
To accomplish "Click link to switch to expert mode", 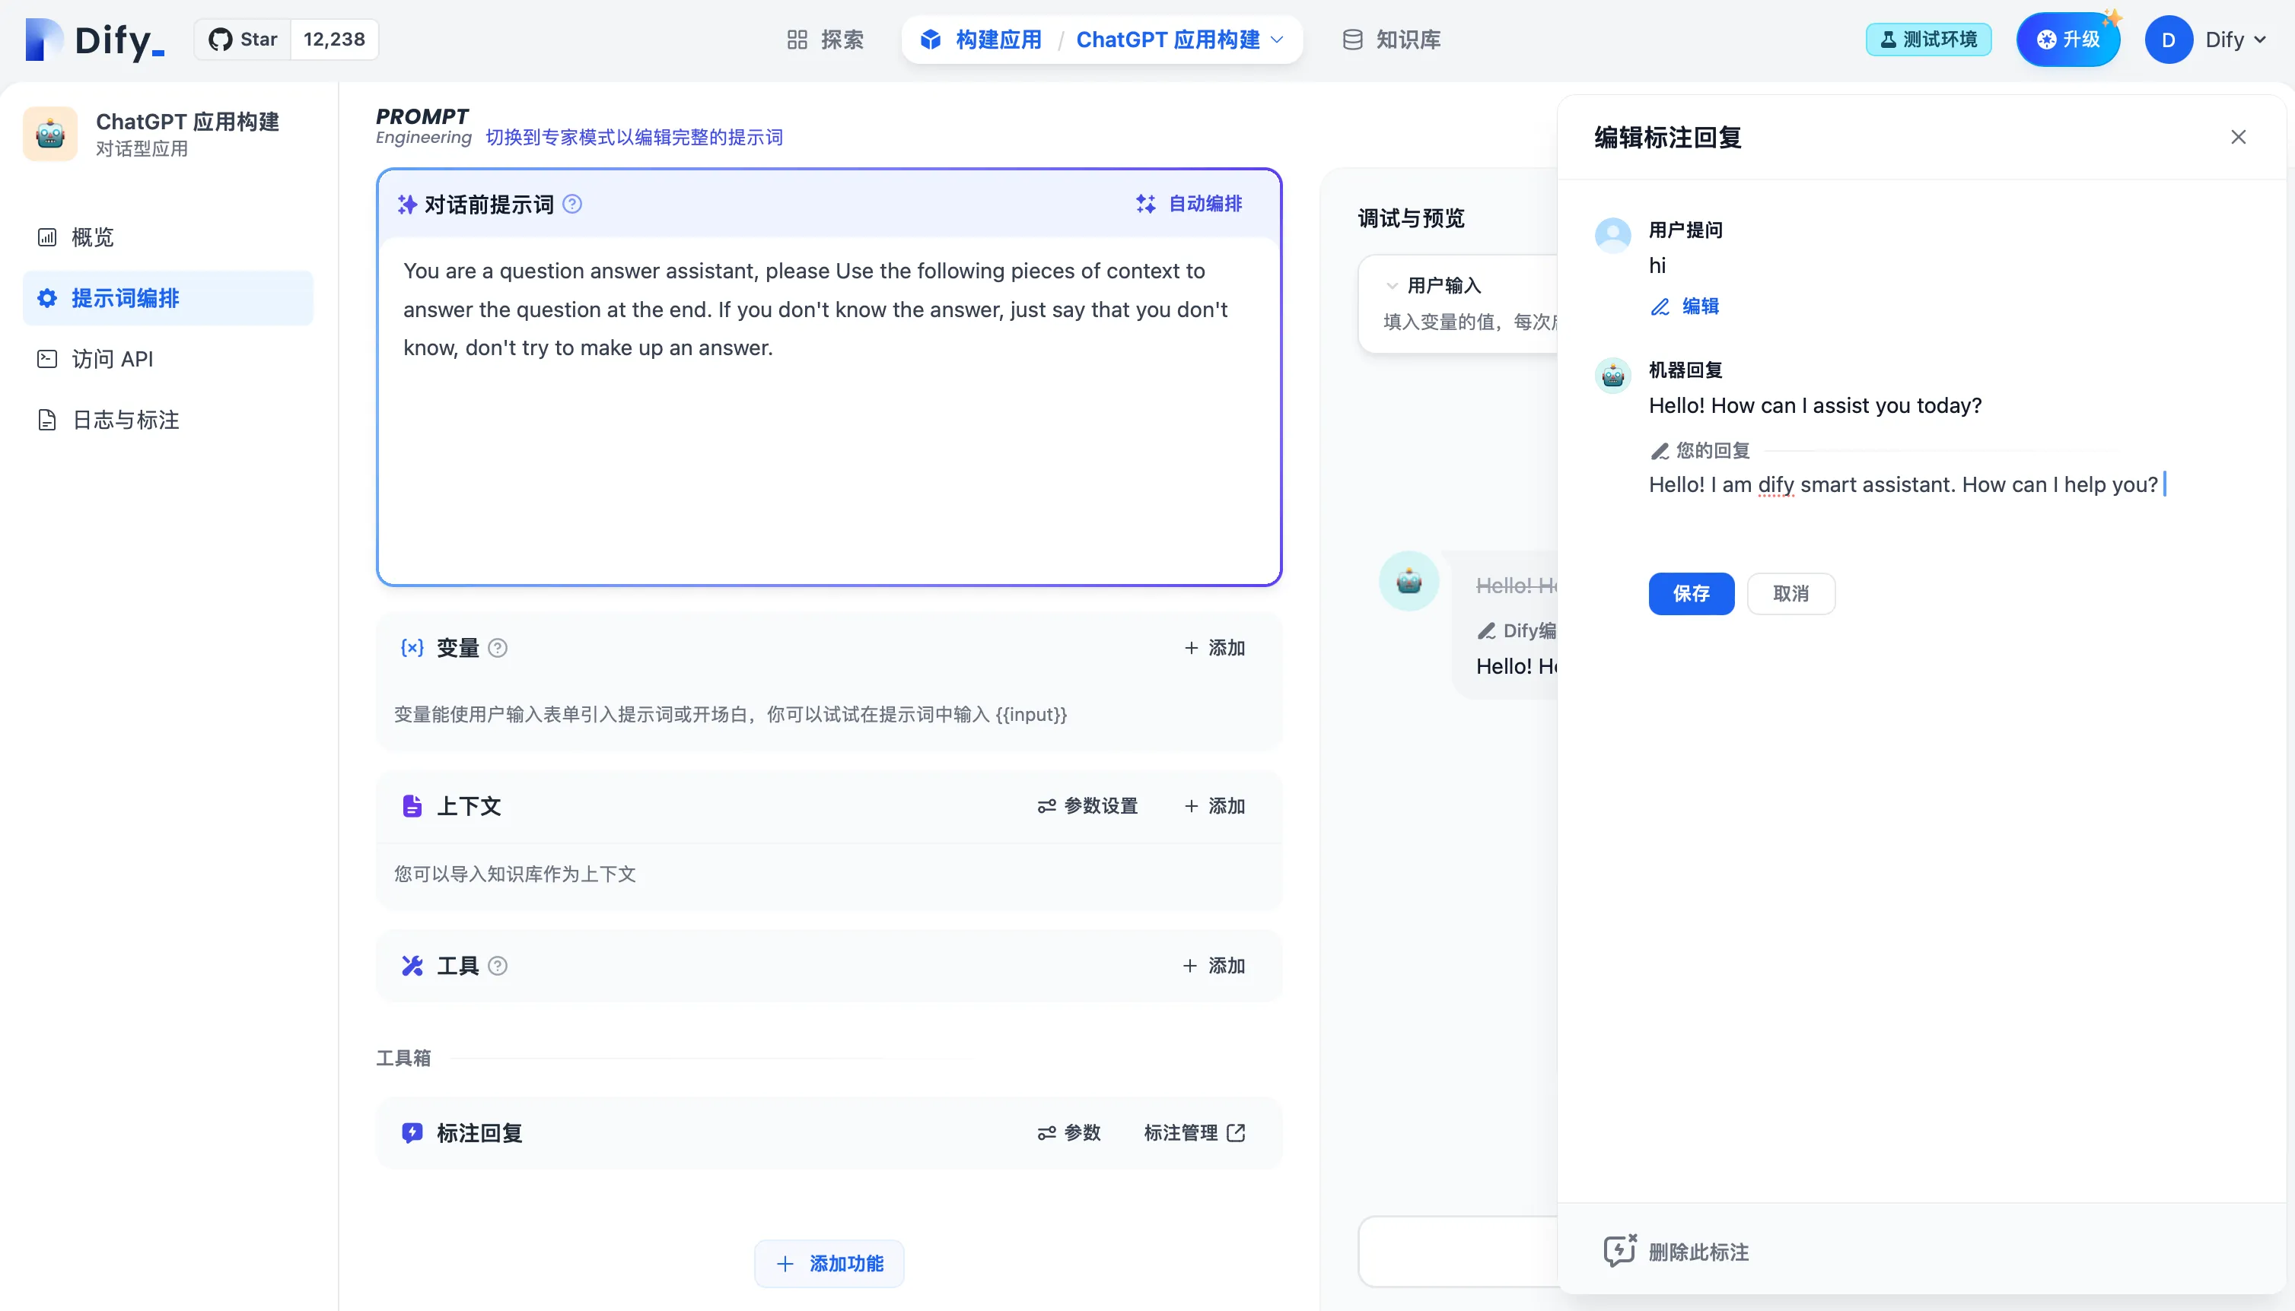I will tap(634, 137).
